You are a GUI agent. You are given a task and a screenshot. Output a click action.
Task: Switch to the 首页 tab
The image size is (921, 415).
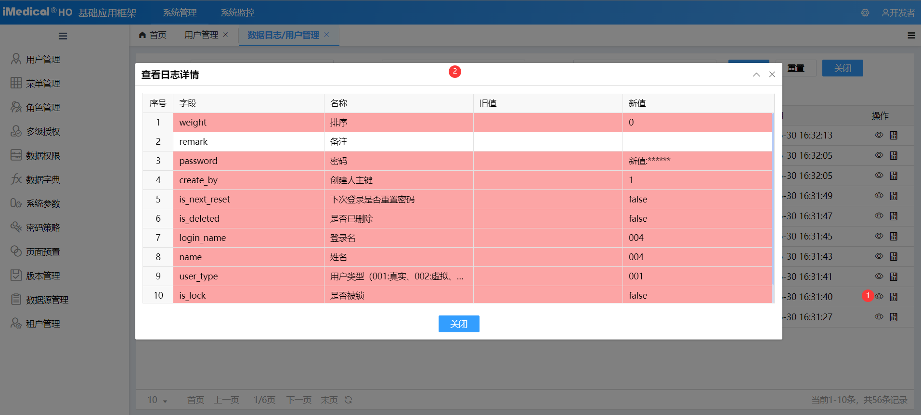point(153,35)
